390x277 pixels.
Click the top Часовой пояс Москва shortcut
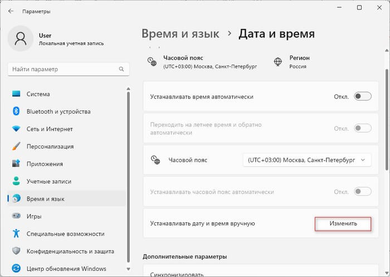202,62
